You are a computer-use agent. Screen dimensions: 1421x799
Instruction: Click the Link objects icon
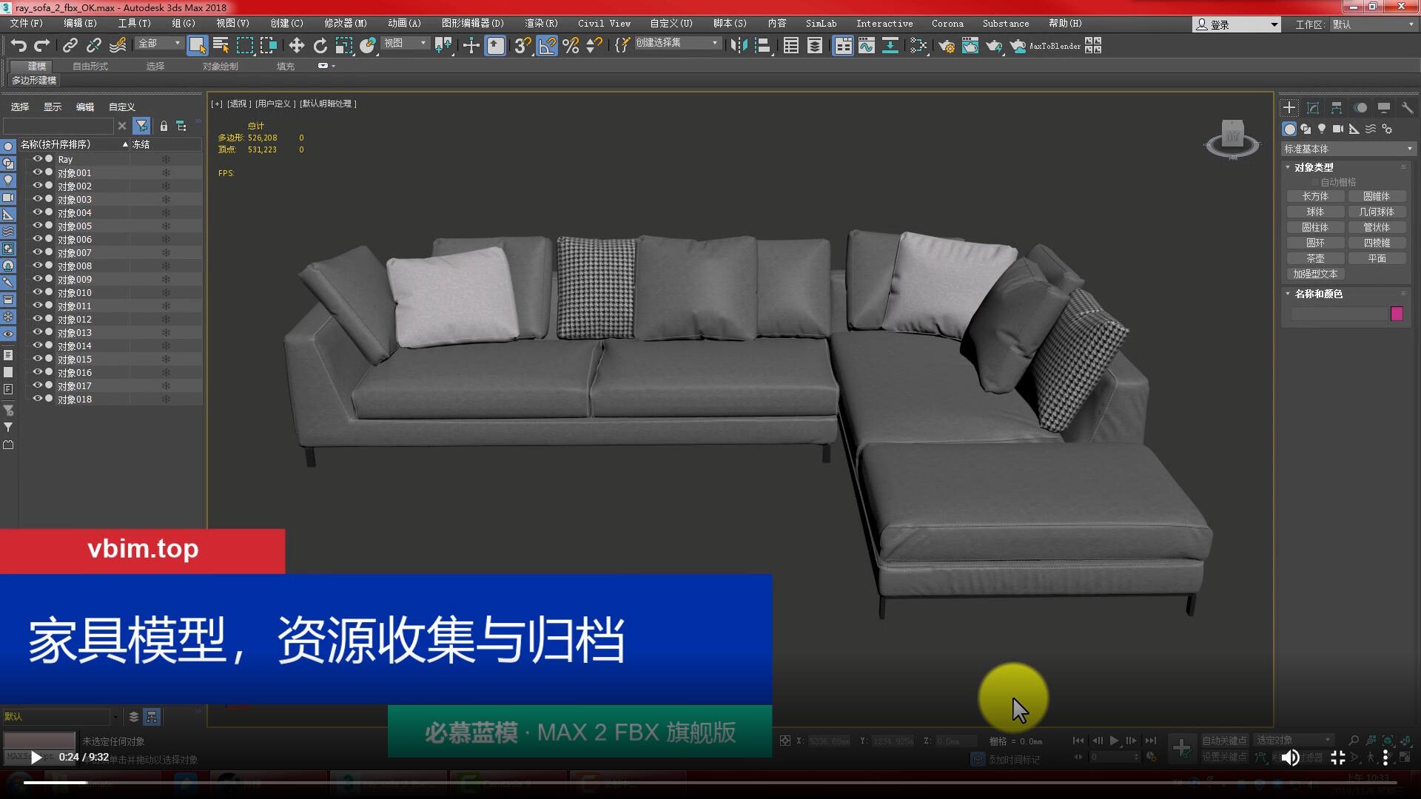coord(70,46)
